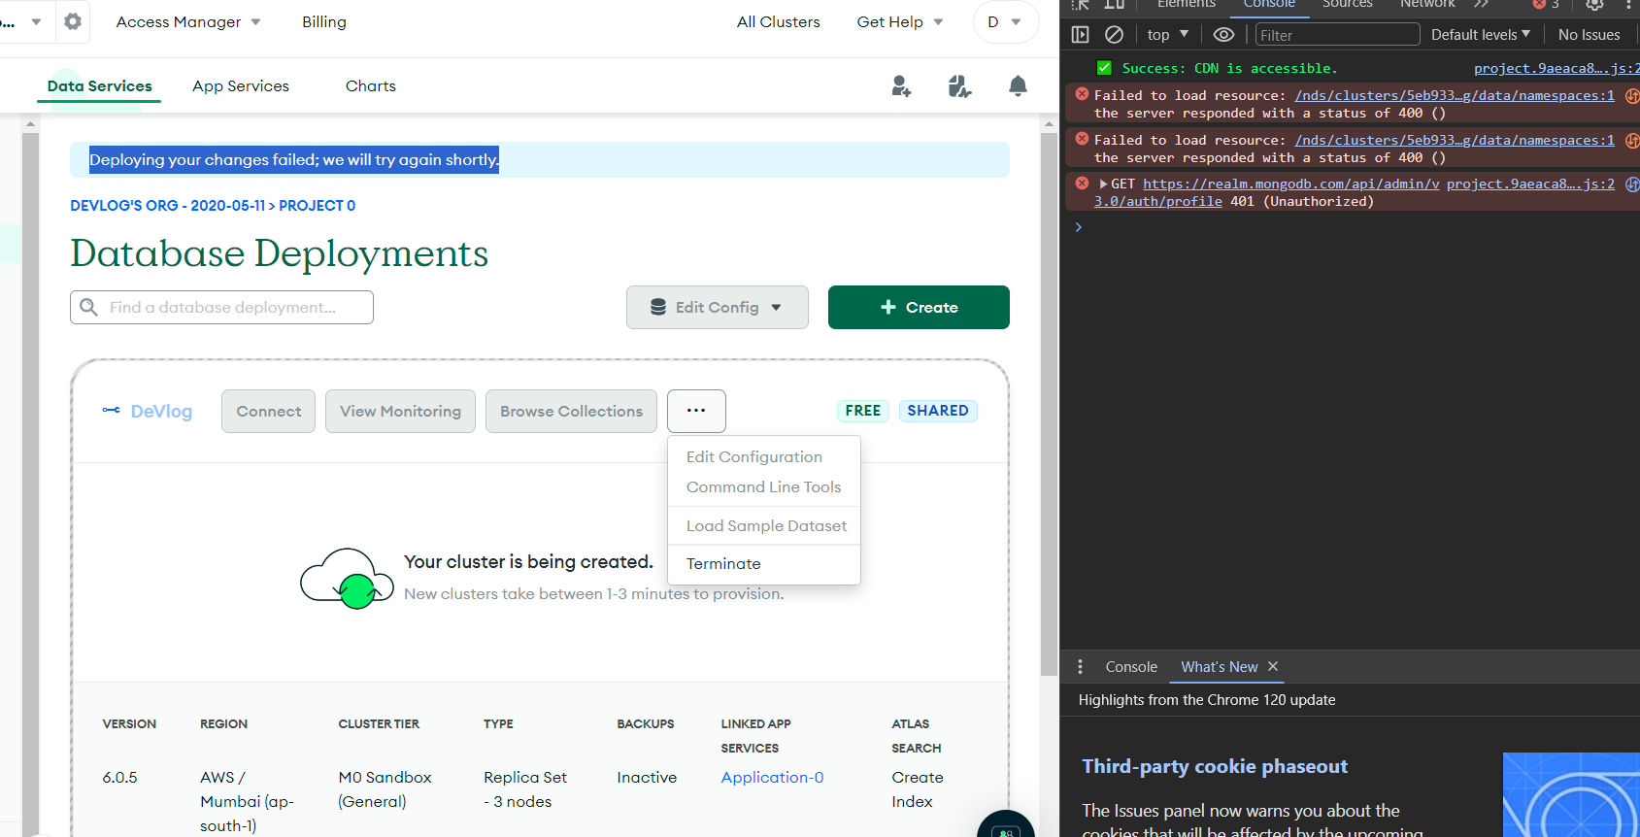Click the invite user icon
The image size is (1640, 837).
coord(901,86)
